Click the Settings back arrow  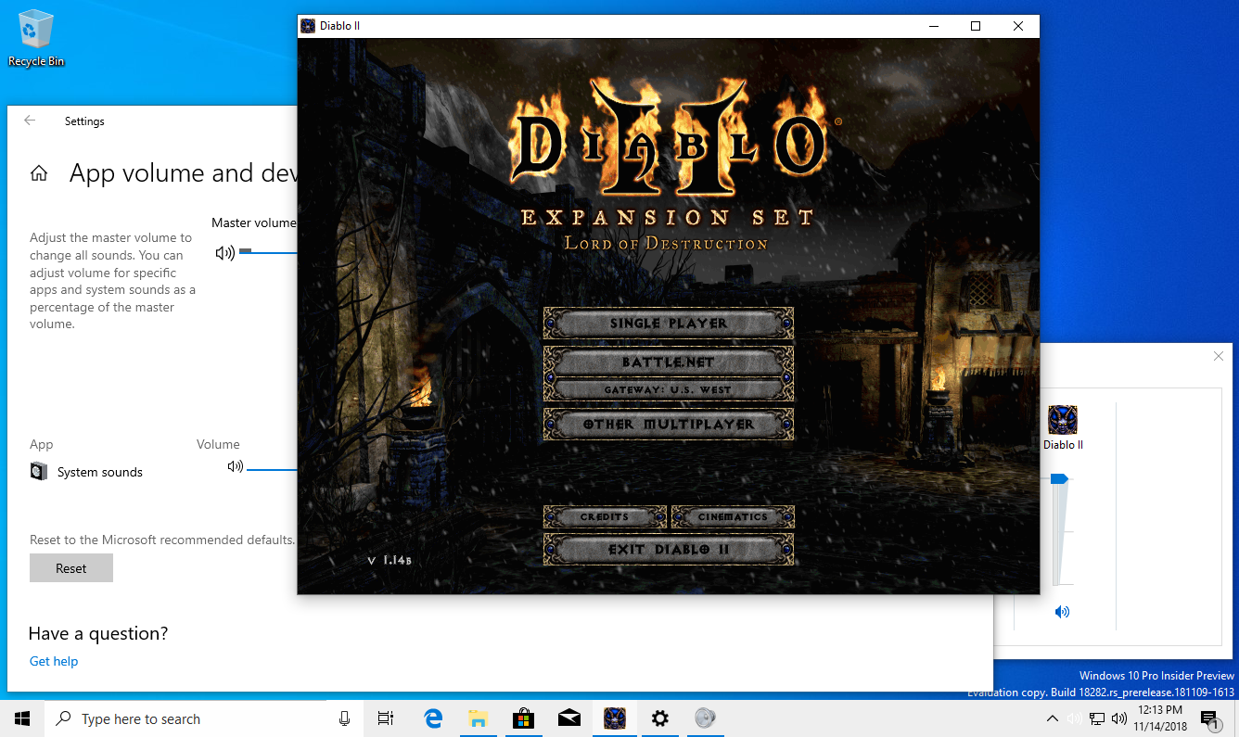click(30, 121)
